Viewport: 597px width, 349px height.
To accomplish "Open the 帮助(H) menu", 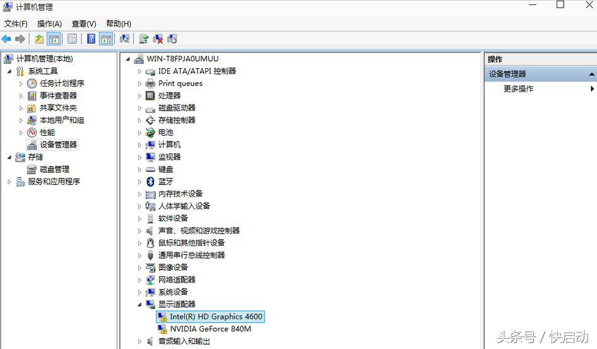I will coord(119,23).
